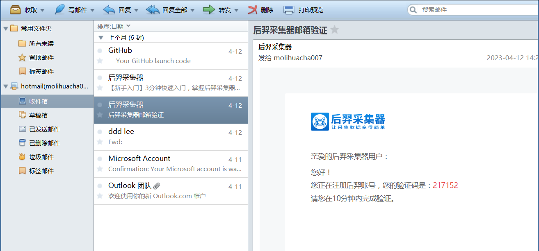Star the 后羿采集器邮箱验证 list item

pos(100,115)
